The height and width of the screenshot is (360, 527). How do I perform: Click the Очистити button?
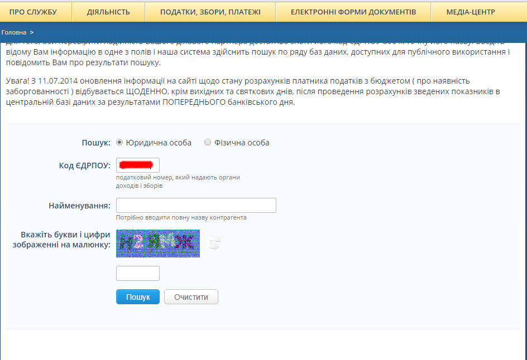click(191, 297)
